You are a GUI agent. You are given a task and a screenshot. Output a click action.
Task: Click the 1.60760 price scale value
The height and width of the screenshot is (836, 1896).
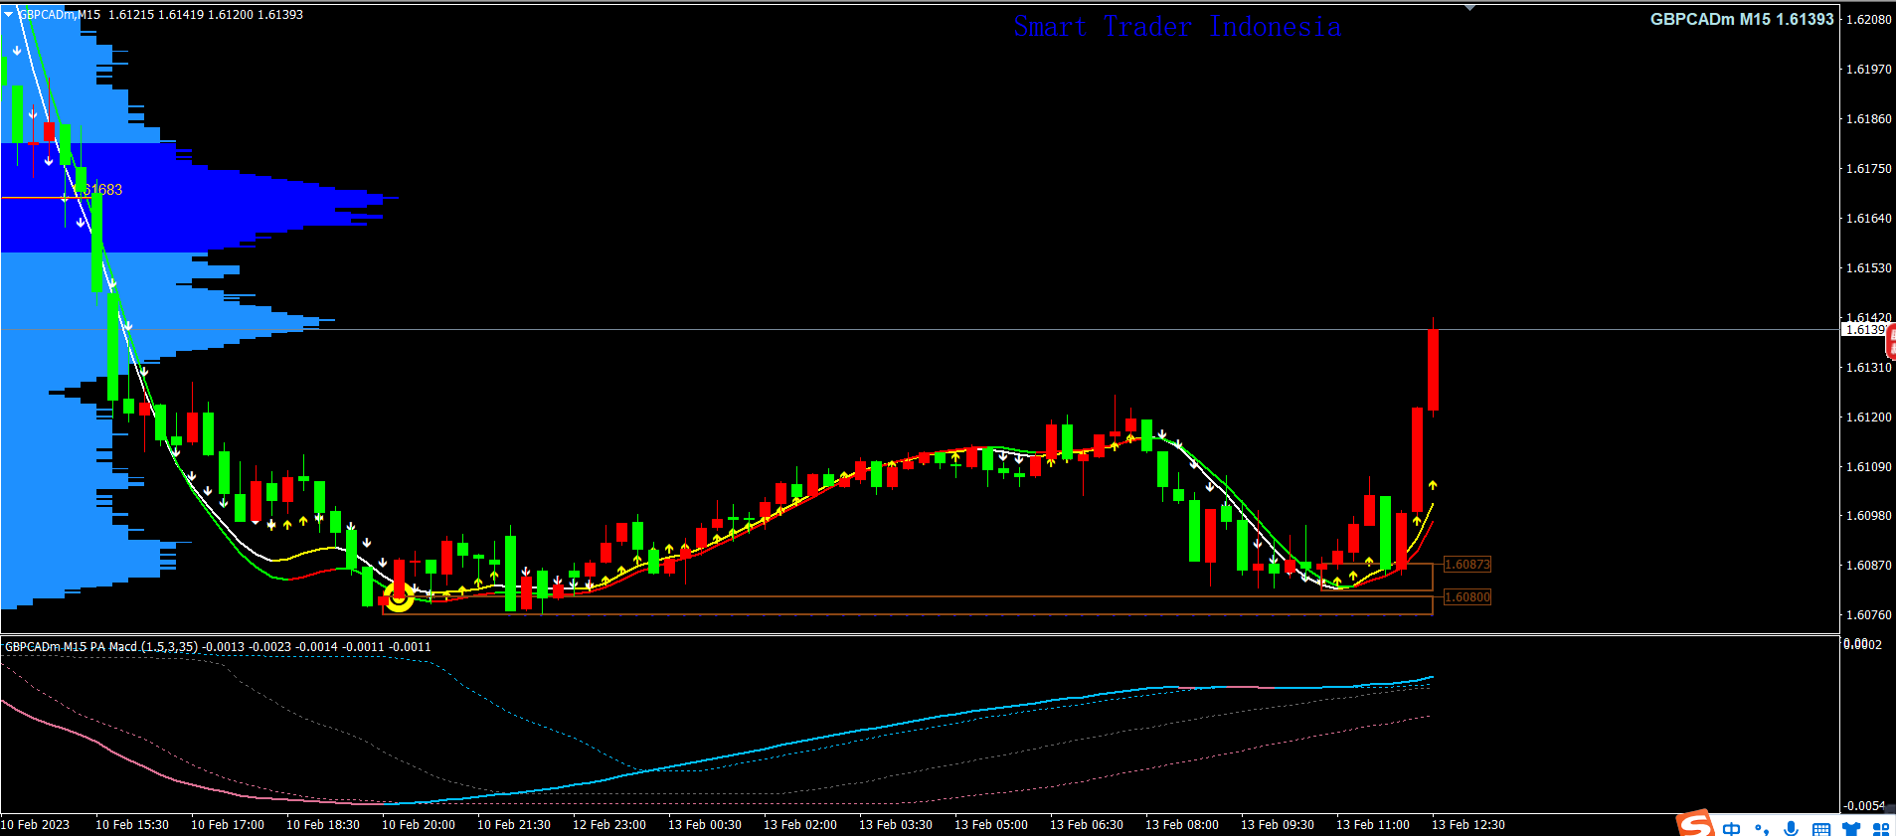click(1868, 615)
